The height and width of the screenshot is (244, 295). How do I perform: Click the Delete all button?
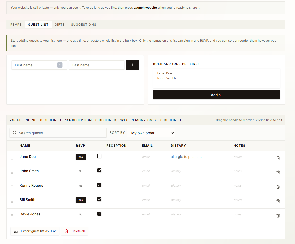[75, 231]
